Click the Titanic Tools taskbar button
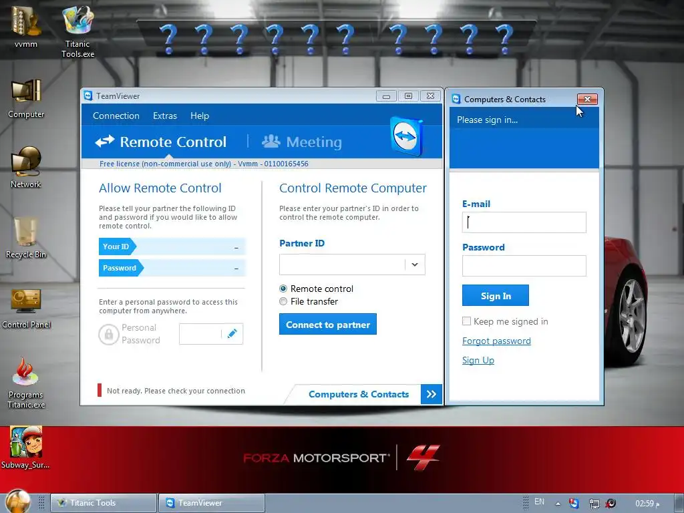This screenshot has width=684, height=513. [x=104, y=503]
